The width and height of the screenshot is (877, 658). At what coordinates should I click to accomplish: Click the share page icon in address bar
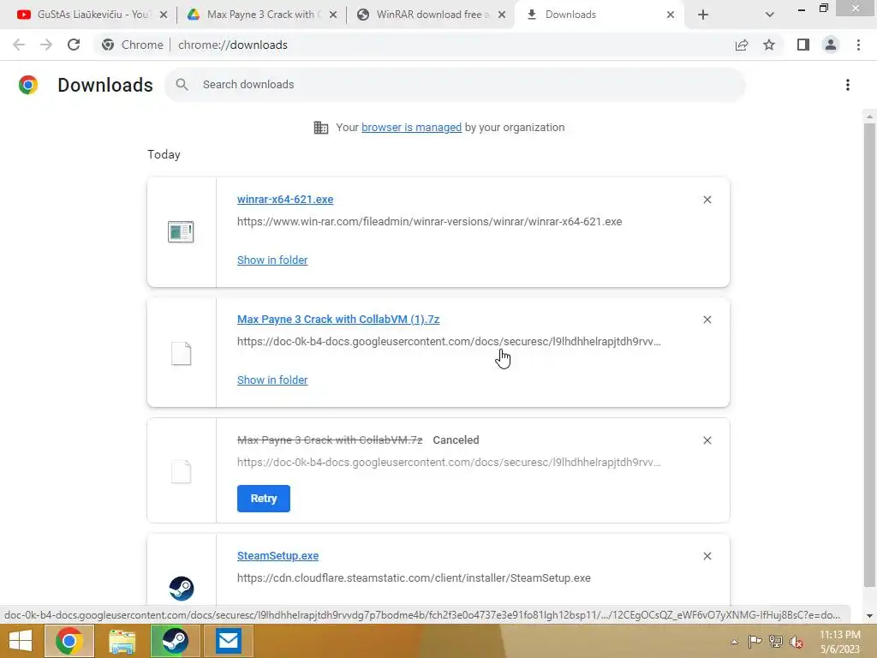coord(742,45)
